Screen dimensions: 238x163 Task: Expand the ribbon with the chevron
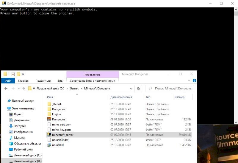tap(189, 80)
